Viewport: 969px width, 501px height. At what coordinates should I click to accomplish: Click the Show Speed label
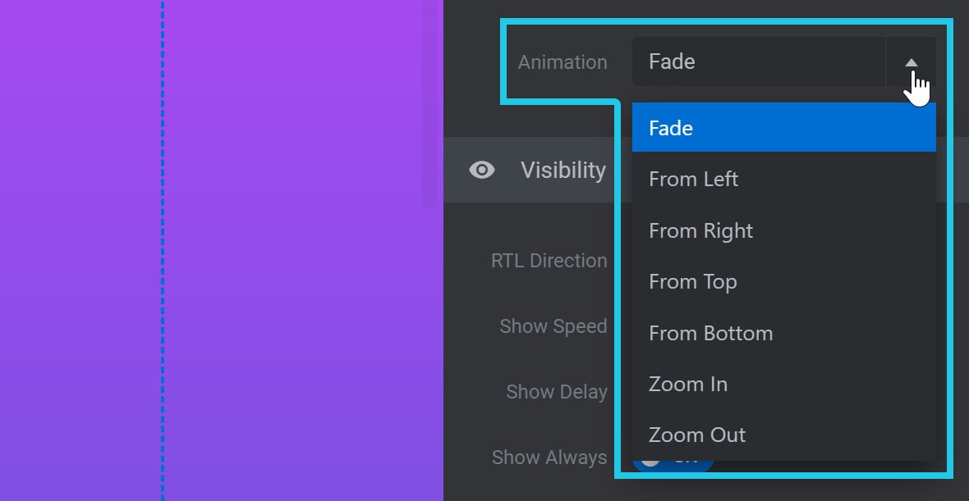tap(553, 326)
